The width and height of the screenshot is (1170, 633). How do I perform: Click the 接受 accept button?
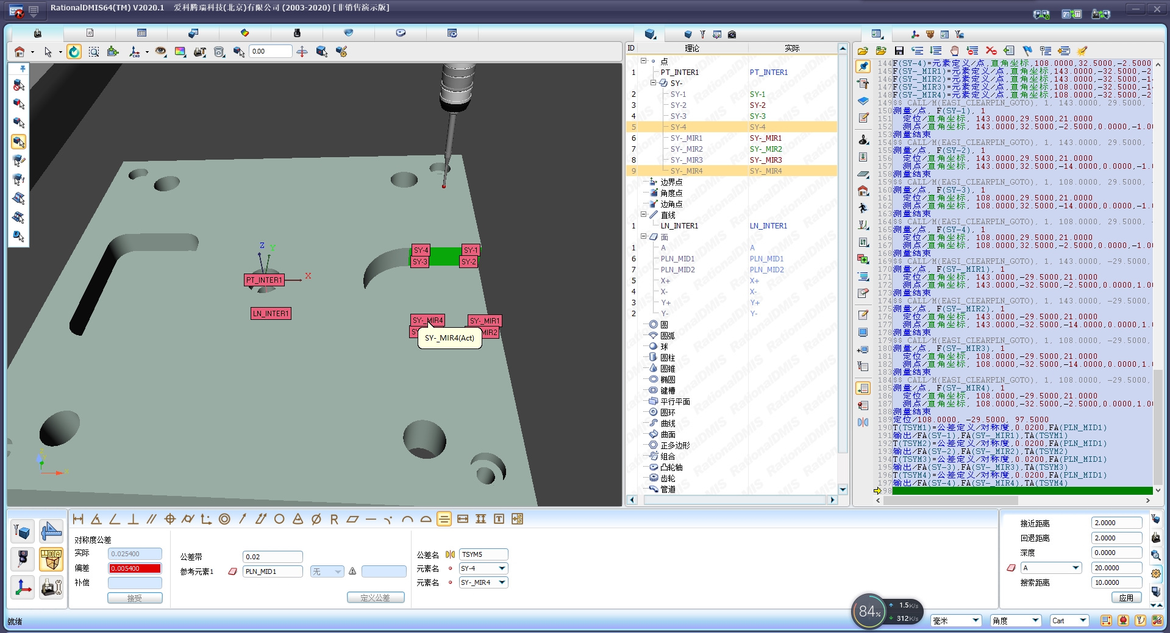(x=135, y=598)
